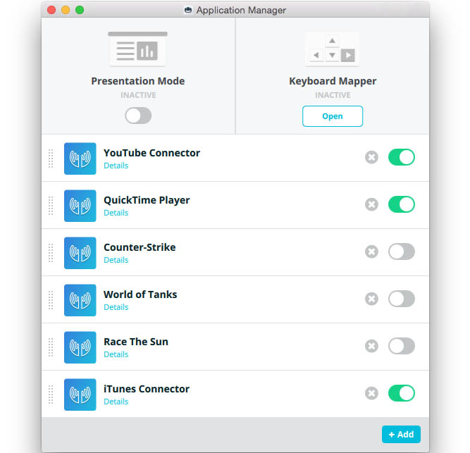Remove YouTube Connector with its X icon
470x453 pixels.
pos(371,157)
